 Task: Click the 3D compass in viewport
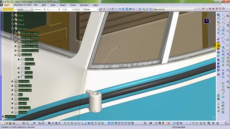pyautogui.click(x=207, y=21)
